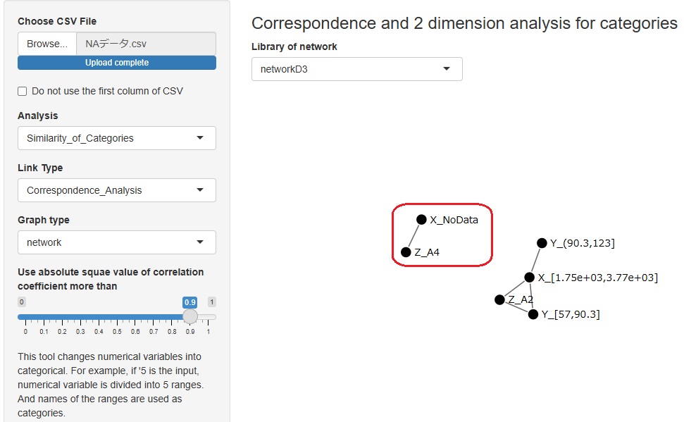The height and width of the screenshot is (422, 684).
Task: Click the Browse... file button
Action: 47,44
